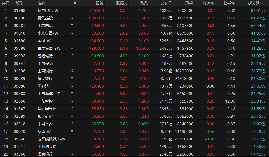Viewport: 269px width, 157px height.
Task: Click the marker icon in 中国海洋石油 row
Action: [x=72, y=93]
